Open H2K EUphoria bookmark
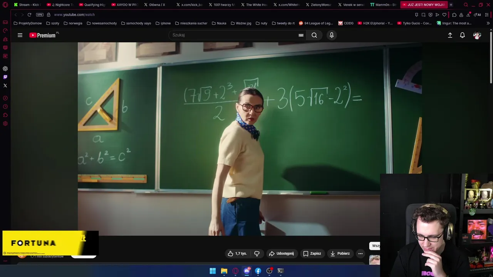493x277 pixels. [375, 23]
